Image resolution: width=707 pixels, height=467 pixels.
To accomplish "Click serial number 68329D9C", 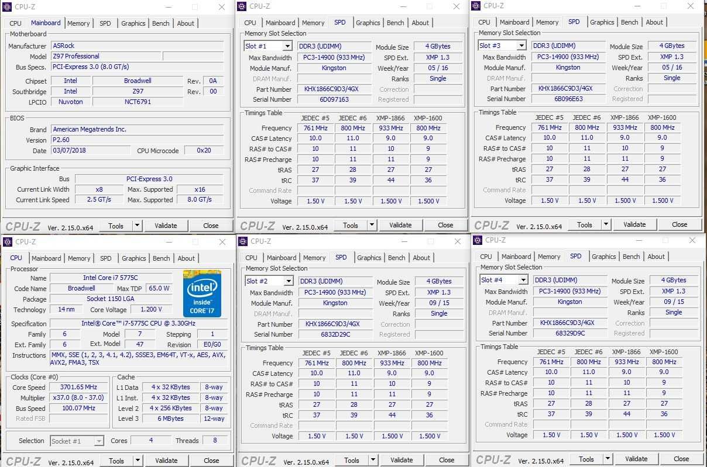I will (570, 334).
